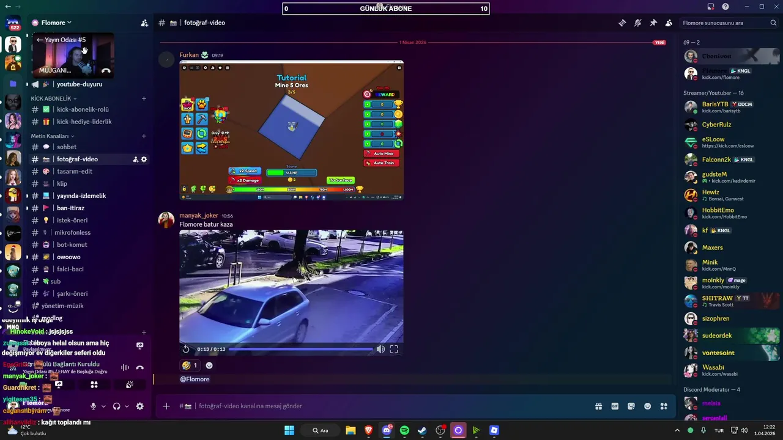Open emoji picker in message bar
The width and height of the screenshot is (783, 440).
[x=648, y=406]
